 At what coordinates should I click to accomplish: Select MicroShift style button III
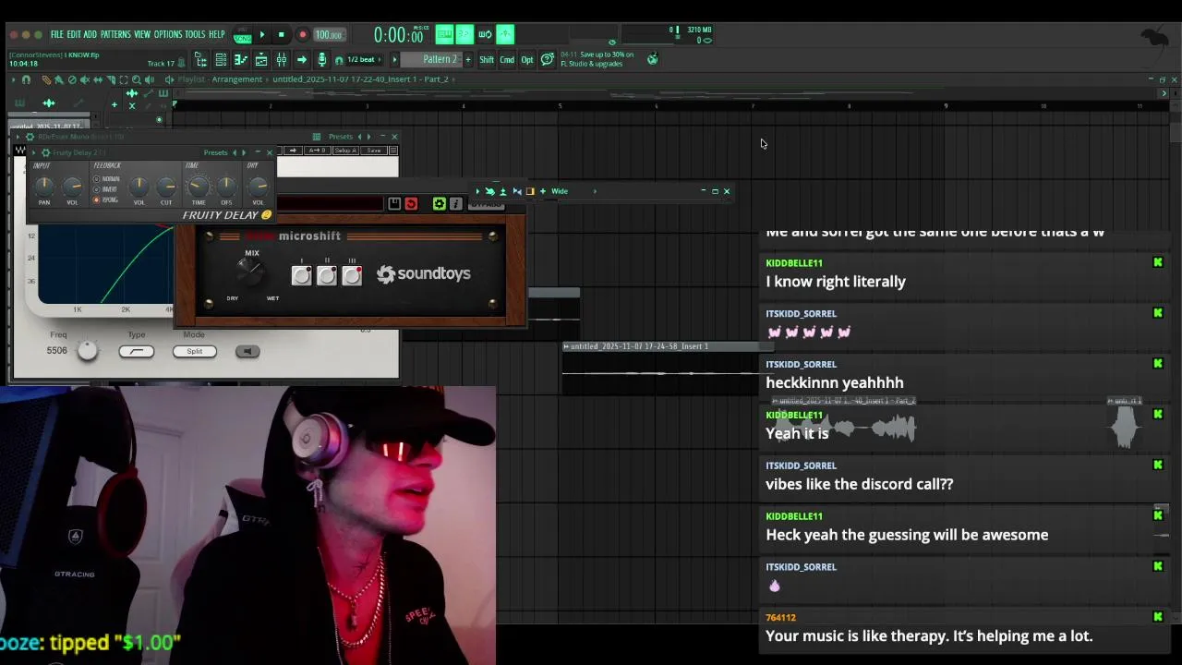(352, 275)
